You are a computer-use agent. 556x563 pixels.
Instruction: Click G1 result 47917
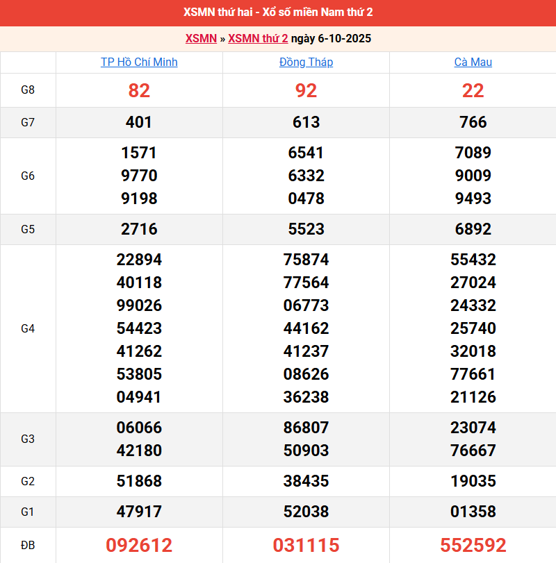(139, 512)
